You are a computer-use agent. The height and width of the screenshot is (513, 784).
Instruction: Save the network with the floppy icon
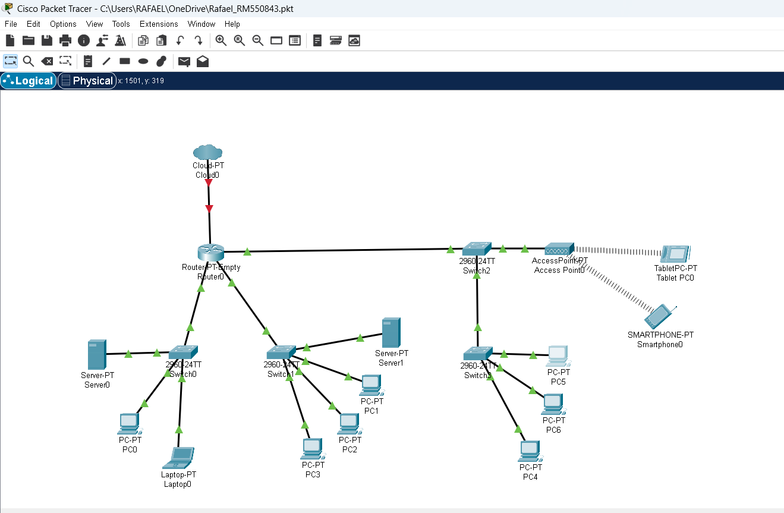46,40
